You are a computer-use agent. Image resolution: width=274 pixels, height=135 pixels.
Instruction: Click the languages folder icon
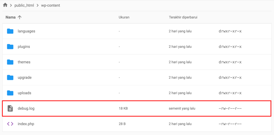(x=10, y=31)
